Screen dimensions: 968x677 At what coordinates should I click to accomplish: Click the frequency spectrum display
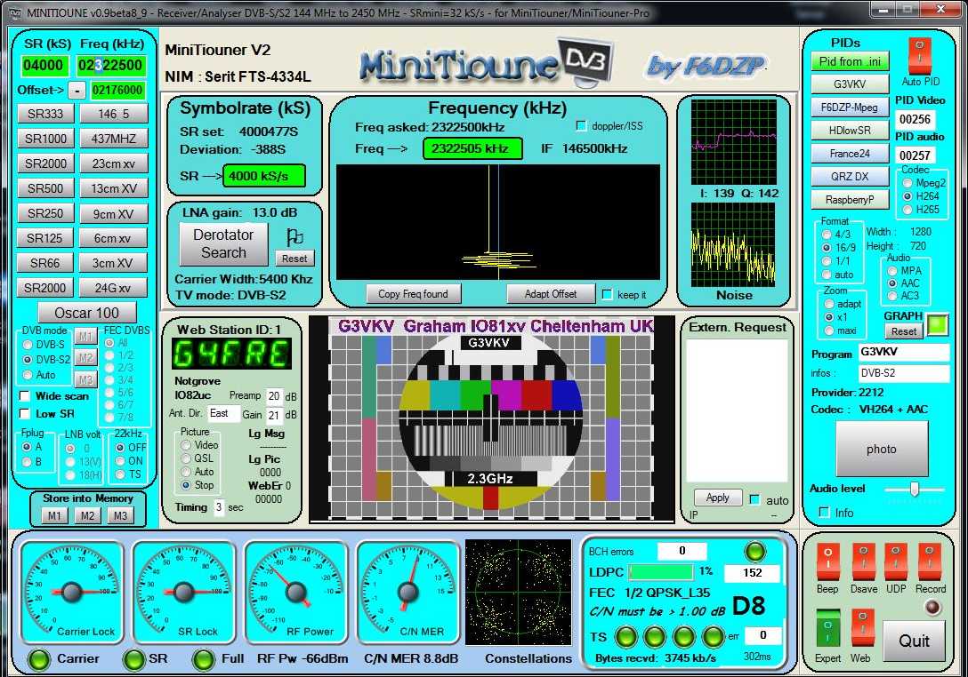[x=497, y=222]
